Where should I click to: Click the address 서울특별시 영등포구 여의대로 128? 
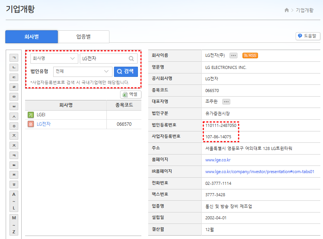click(x=237, y=148)
